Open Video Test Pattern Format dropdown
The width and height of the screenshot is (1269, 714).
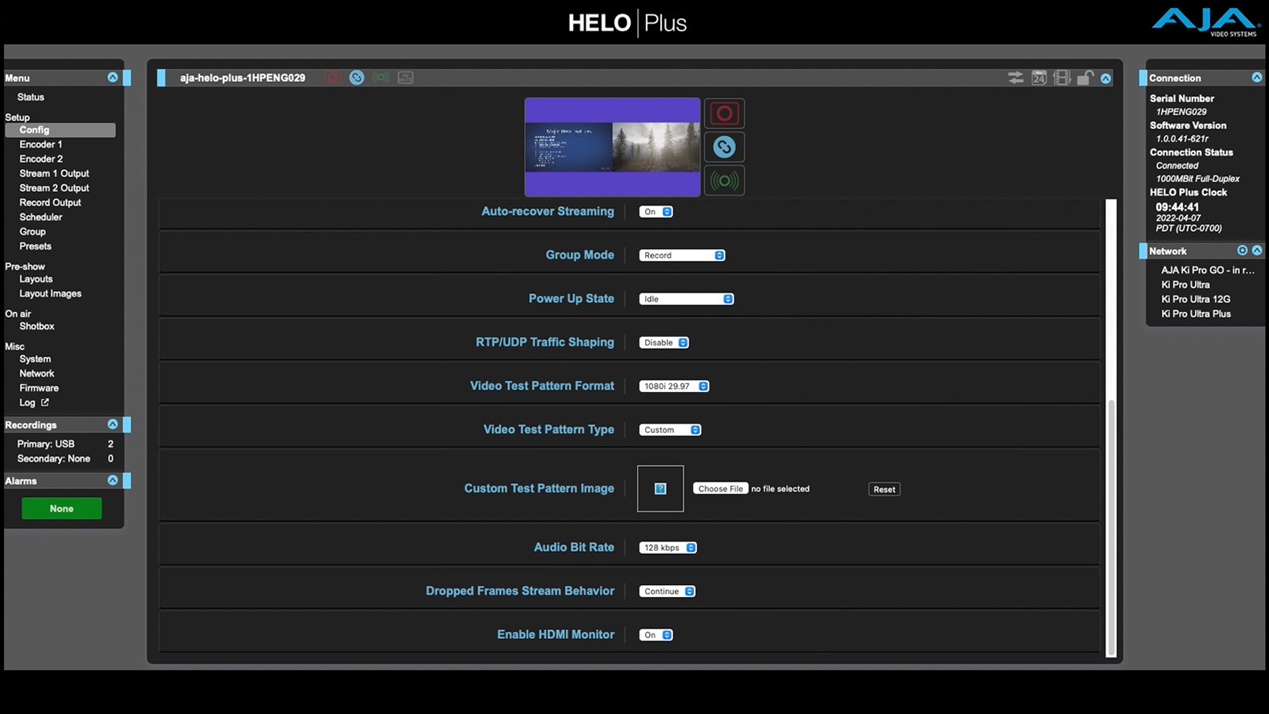[x=673, y=386]
